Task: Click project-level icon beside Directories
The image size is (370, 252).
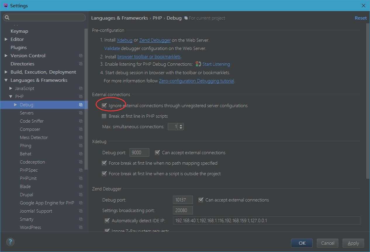Action: click(x=81, y=64)
